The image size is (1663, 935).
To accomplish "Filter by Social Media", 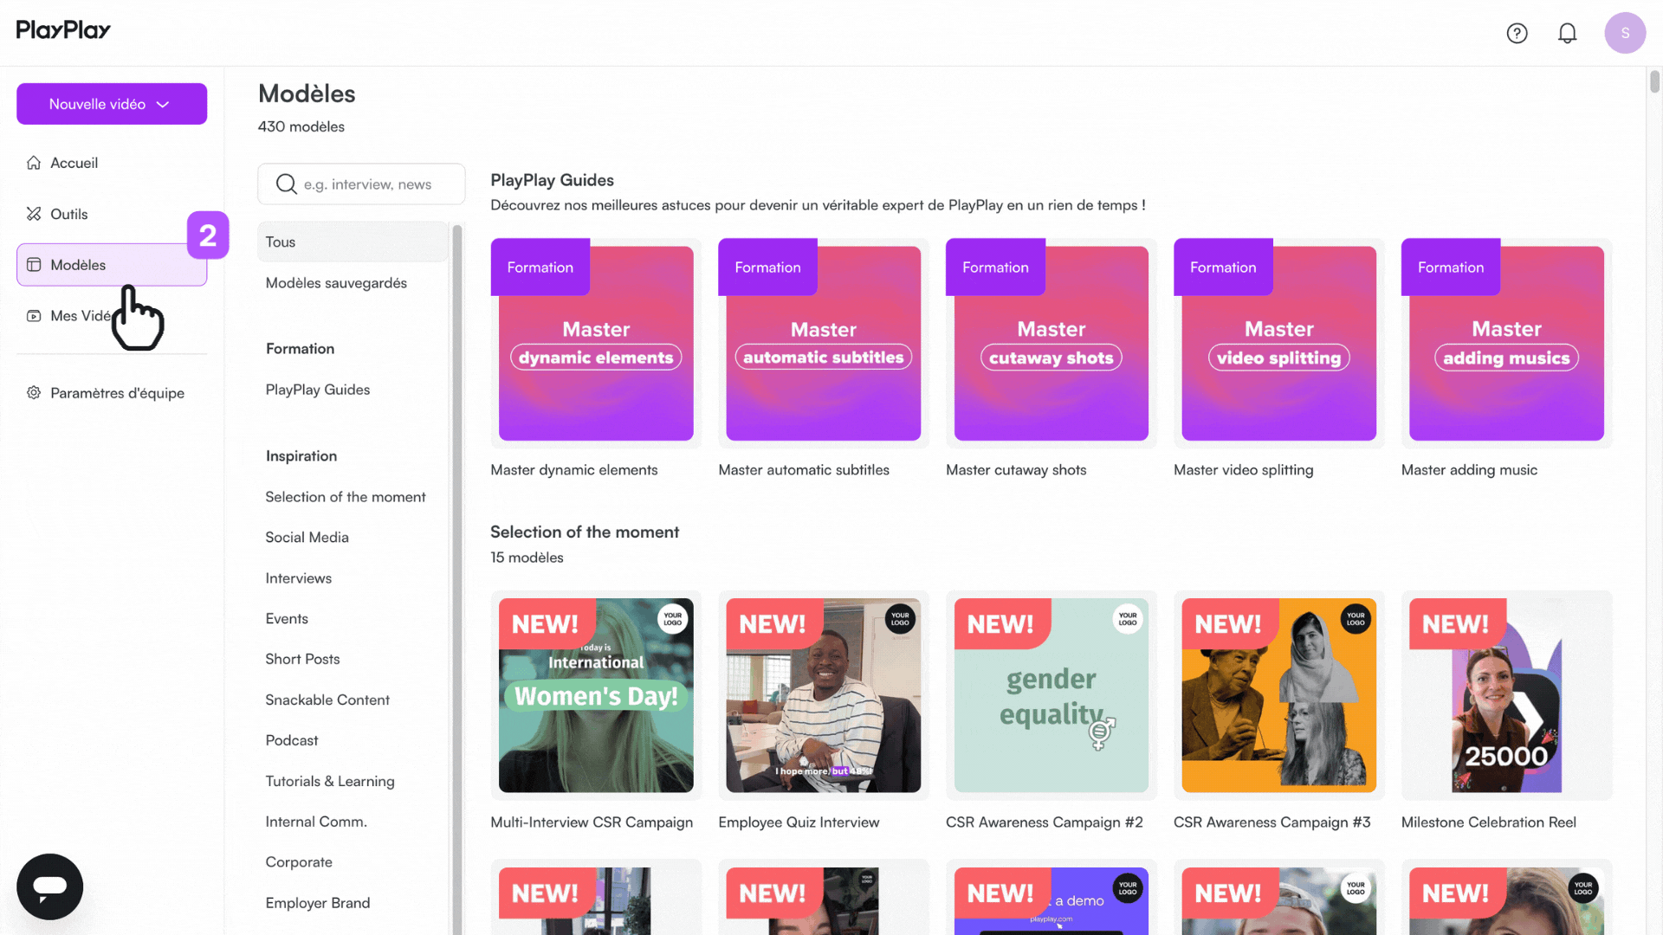I will click(307, 538).
